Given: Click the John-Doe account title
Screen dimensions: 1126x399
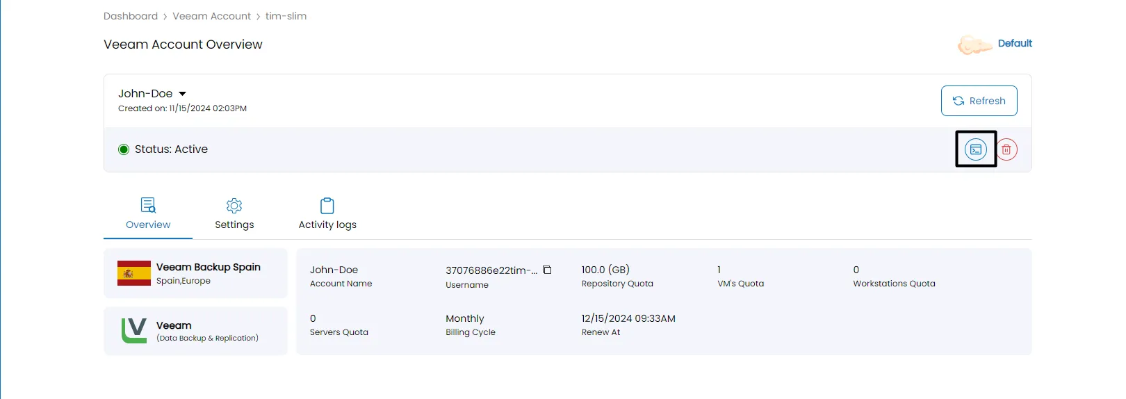Looking at the screenshot, I should [145, 93].
